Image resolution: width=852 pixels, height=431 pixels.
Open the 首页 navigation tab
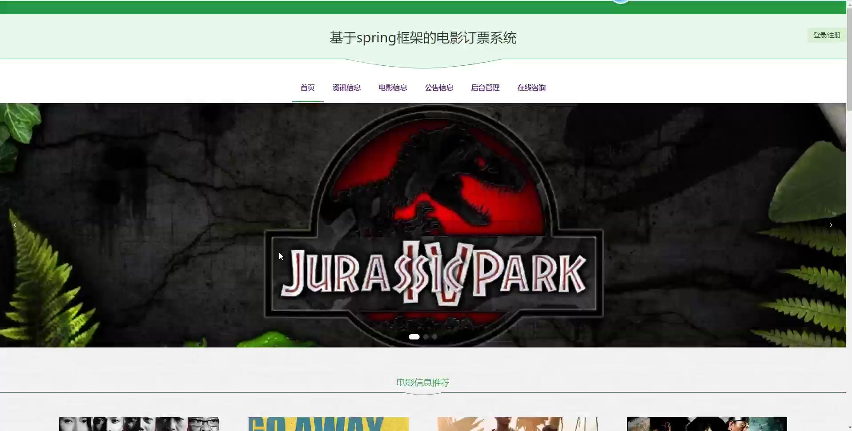pyautogui.click(x=307, y=88)
